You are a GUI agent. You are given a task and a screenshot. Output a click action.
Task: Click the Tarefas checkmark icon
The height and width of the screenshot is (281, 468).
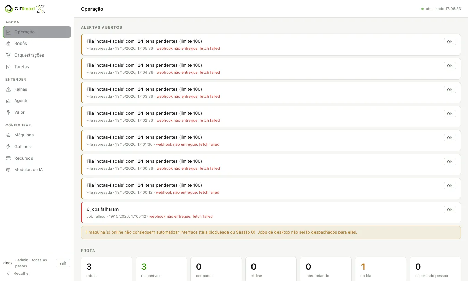(8, 67)
